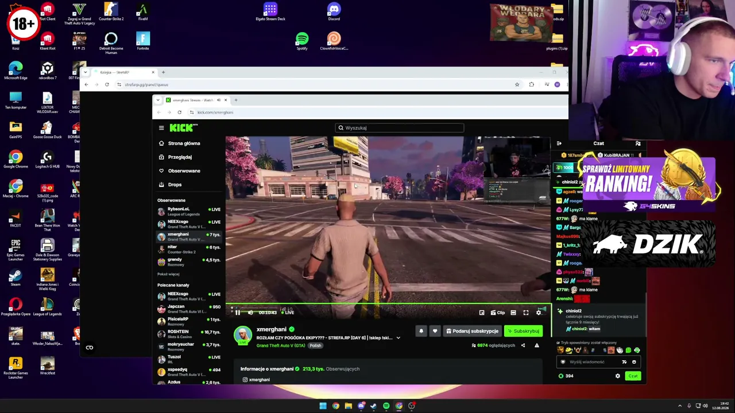Switch to theater mode in player
This screenshot has height=413, width=735.
click(513, 313)
